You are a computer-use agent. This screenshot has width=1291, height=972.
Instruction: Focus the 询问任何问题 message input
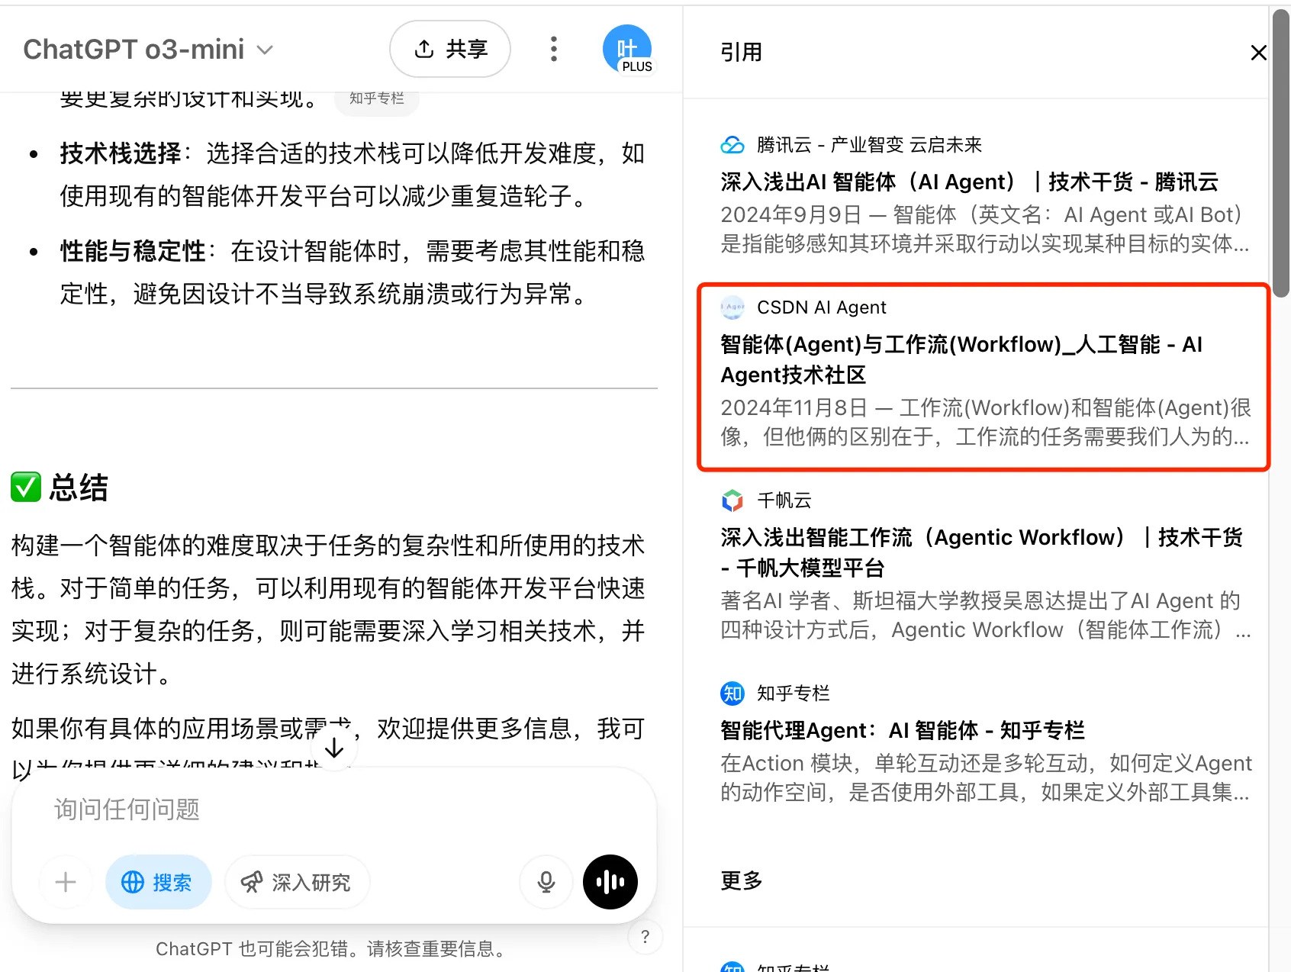[x=334, y=809]
